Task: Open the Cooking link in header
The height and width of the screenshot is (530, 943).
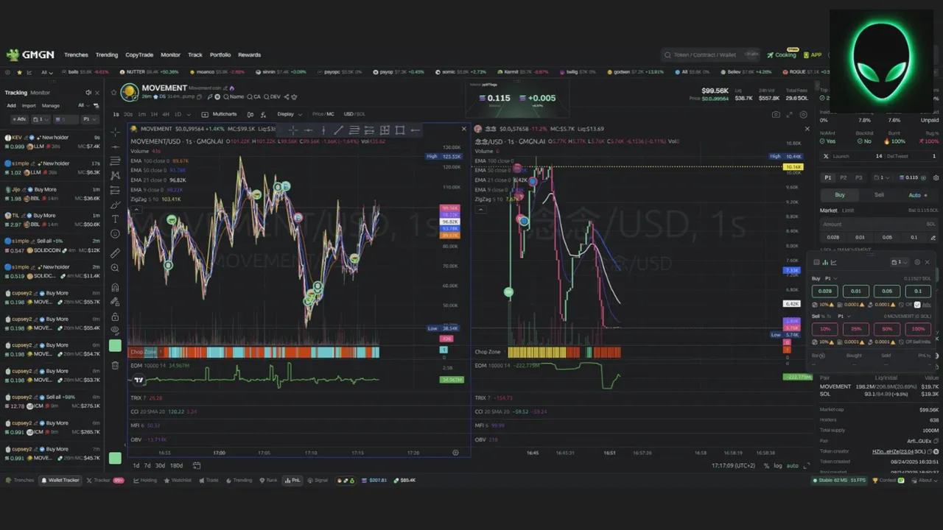Action: [x=782, y=54]
